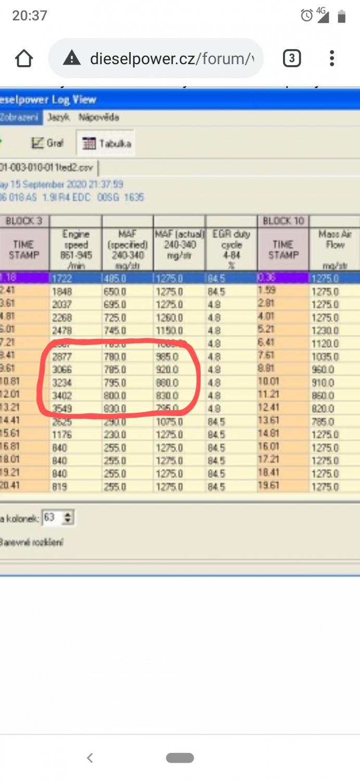360x782 pixels.
Task: Open Chrome's three-dot overflow menu
Action: [332, 58]
